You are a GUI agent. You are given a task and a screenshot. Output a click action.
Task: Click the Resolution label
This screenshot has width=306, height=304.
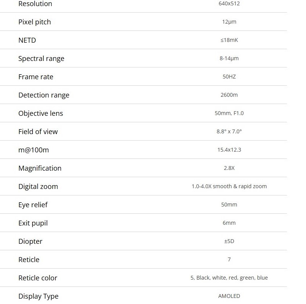(x=35, y=4)
